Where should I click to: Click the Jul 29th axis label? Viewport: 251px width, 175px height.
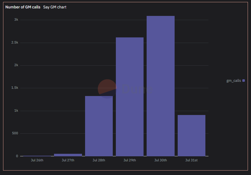pyautogui.click(x=130, y=160)
